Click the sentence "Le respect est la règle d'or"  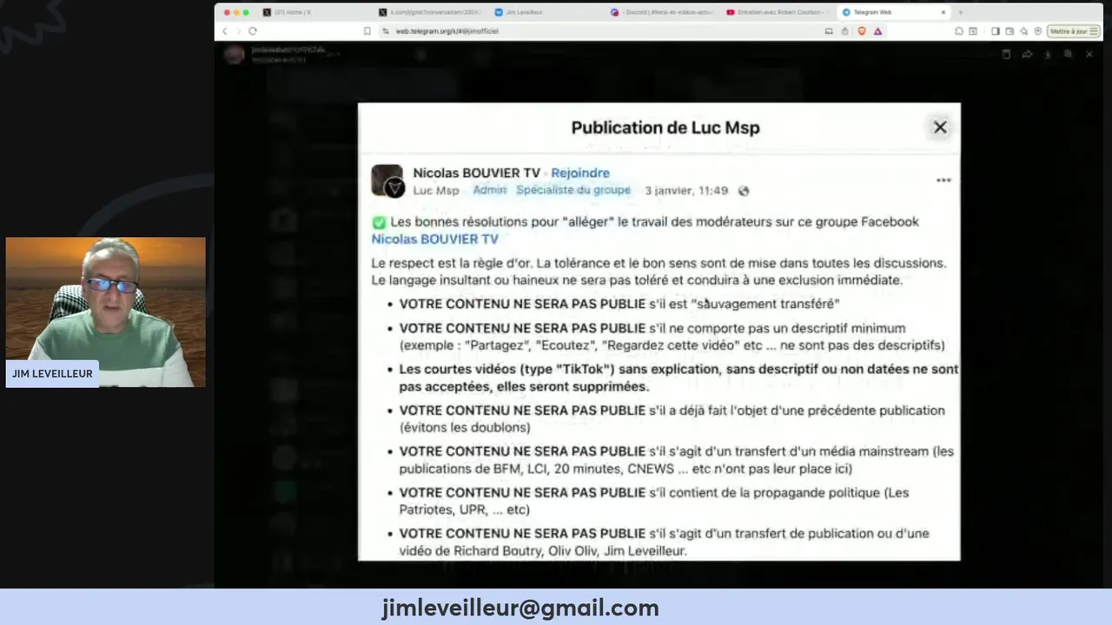click(x=451, y=263)
